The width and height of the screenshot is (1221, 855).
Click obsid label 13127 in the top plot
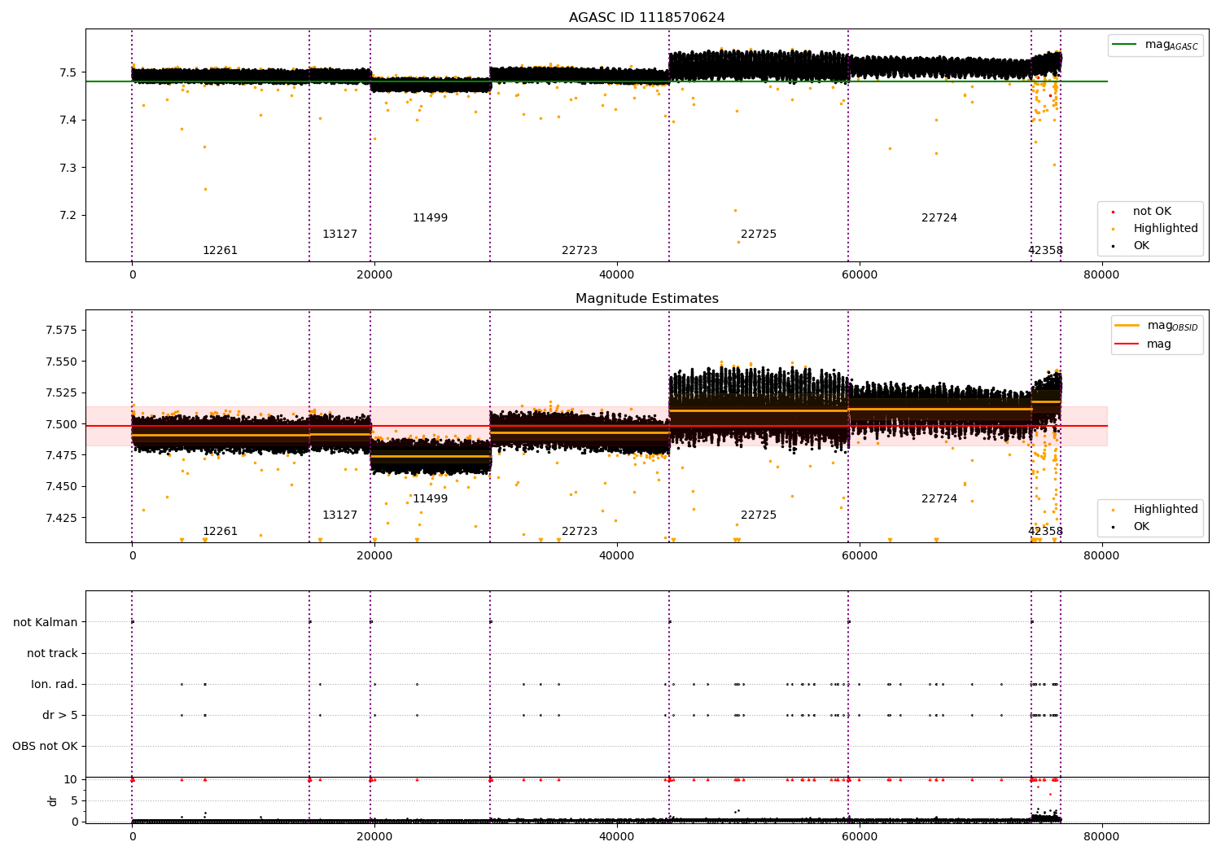point(339,235)
